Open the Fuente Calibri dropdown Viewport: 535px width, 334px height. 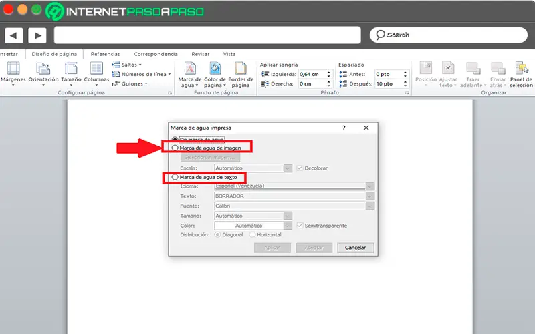coord(370,206)
